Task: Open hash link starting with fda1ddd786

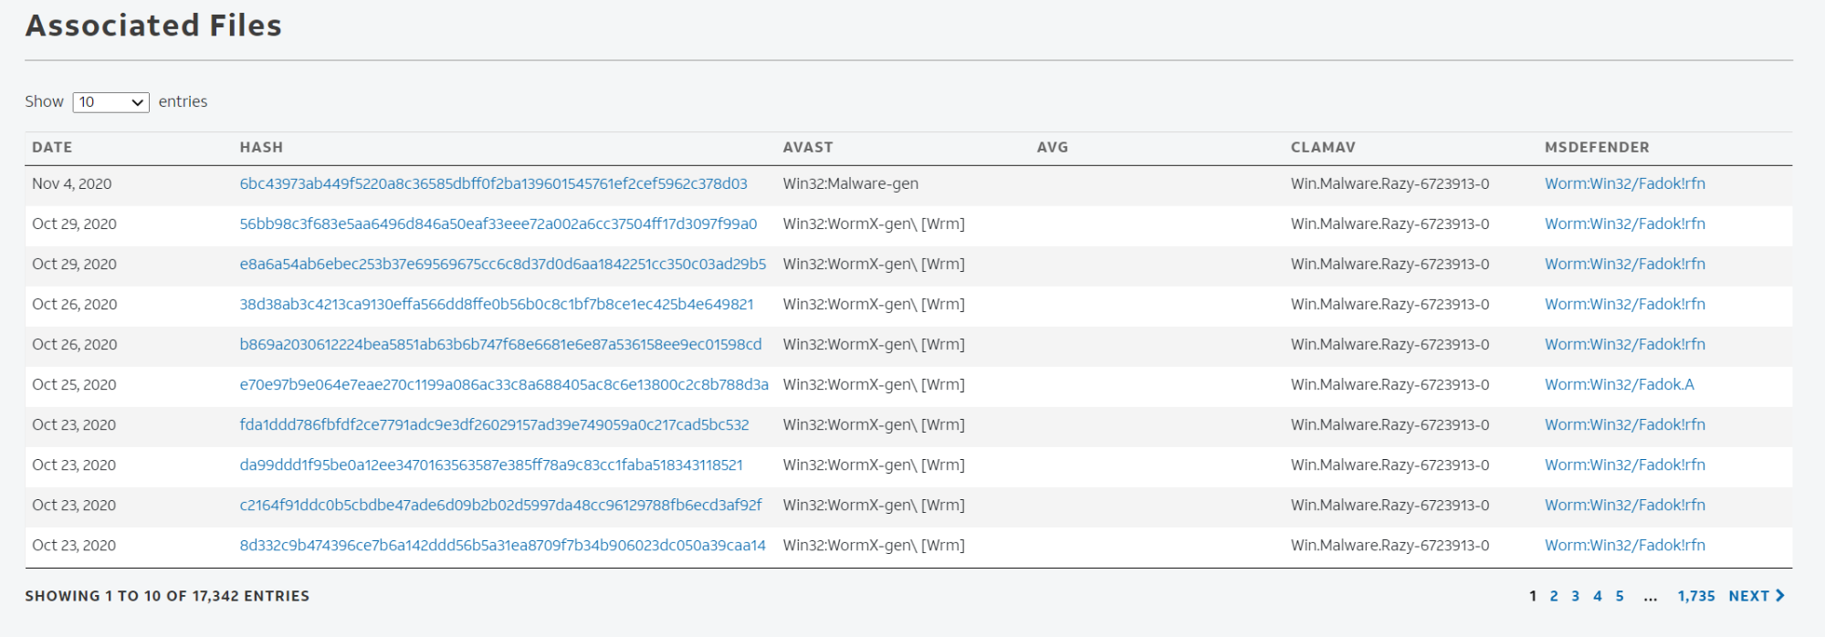Action: point(494,424)
